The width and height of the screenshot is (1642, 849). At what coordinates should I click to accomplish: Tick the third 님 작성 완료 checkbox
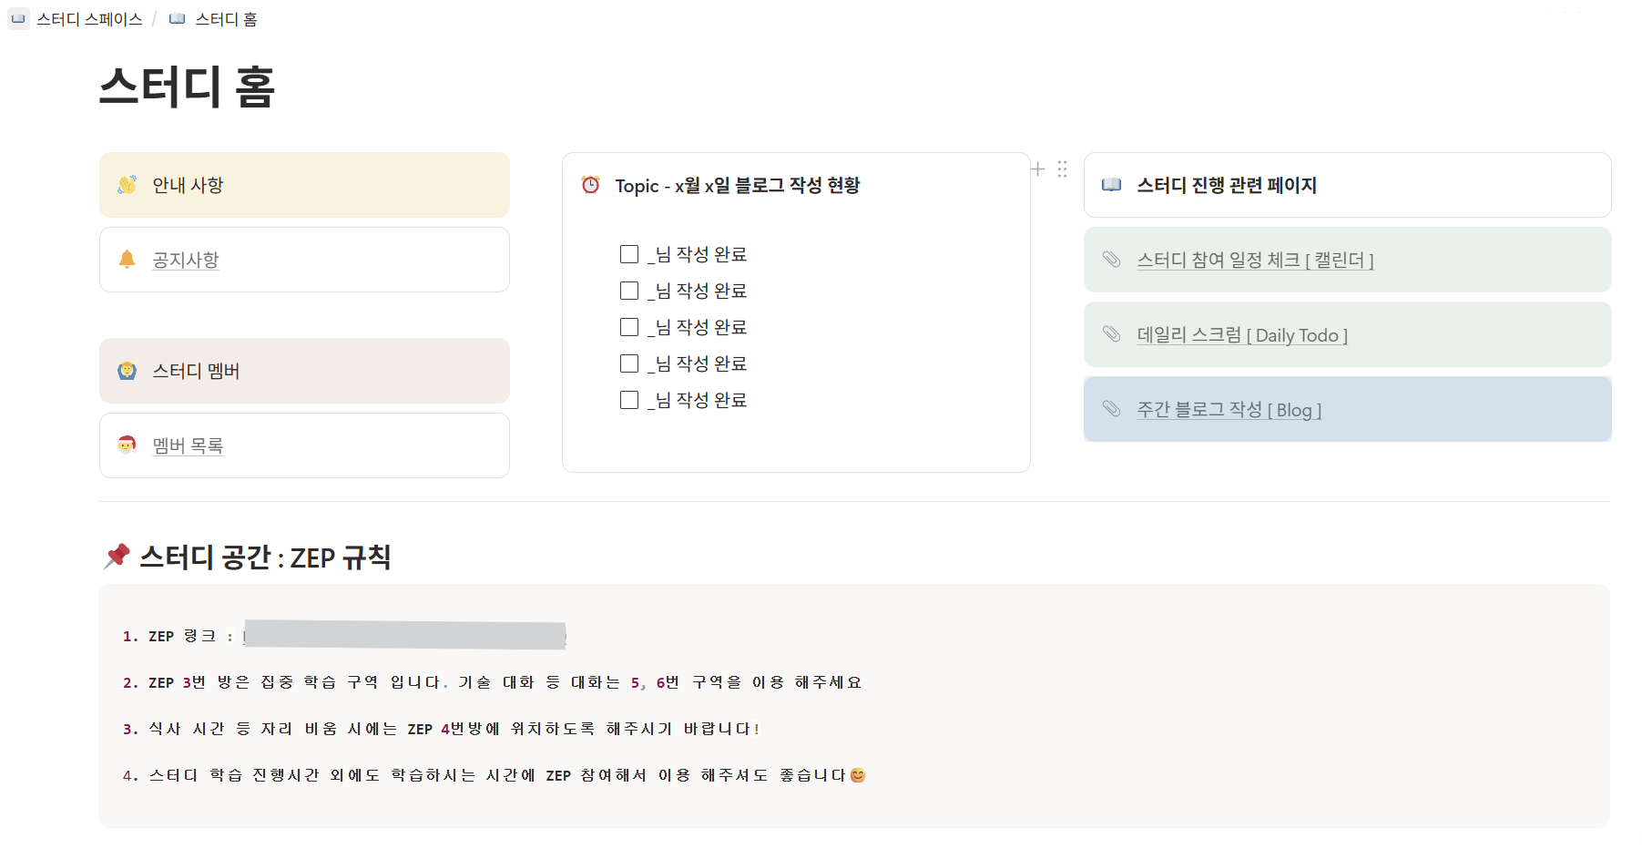[x=629, y=327]
